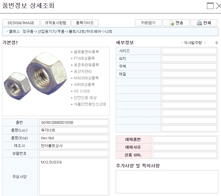Click the 대체품번 input field
The image size is (221, 196).
coord(185,140)
